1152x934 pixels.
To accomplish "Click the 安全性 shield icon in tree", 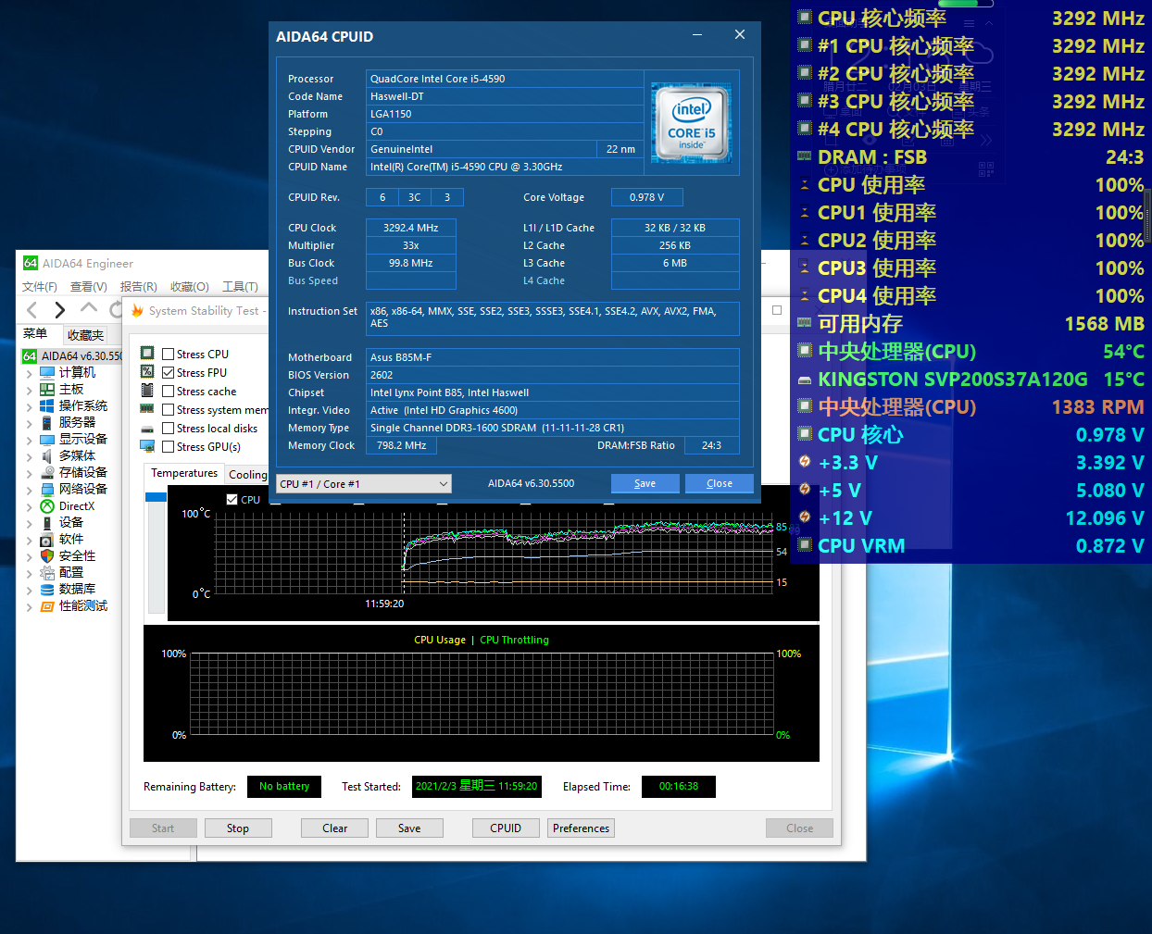I will [x=47, y=556].
